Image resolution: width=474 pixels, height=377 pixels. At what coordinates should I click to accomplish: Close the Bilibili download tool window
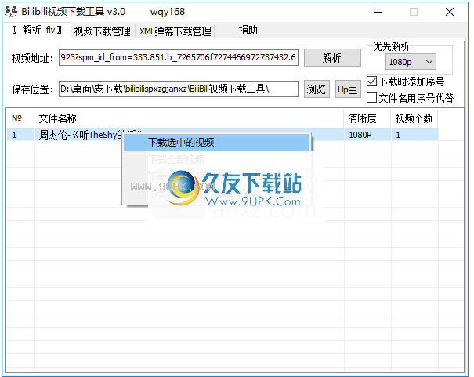pos(450,12)
